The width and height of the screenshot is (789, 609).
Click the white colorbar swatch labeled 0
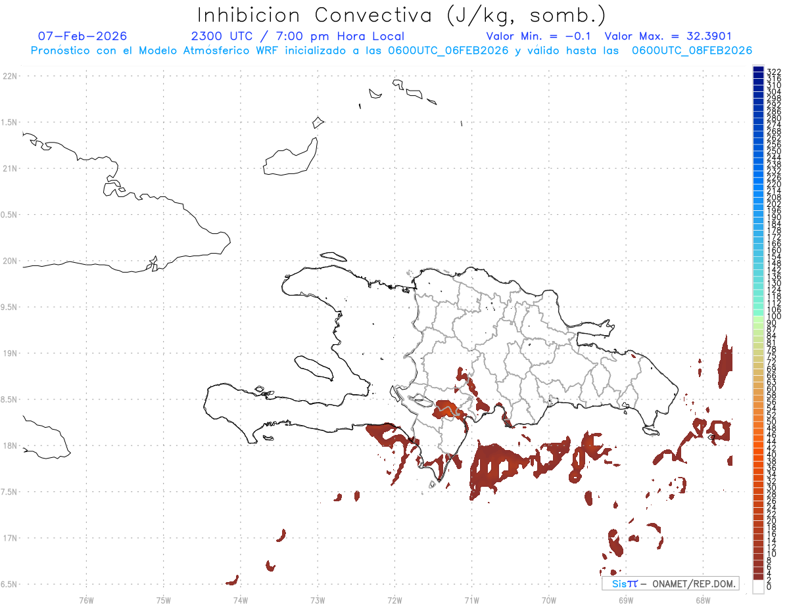(758, 587)
